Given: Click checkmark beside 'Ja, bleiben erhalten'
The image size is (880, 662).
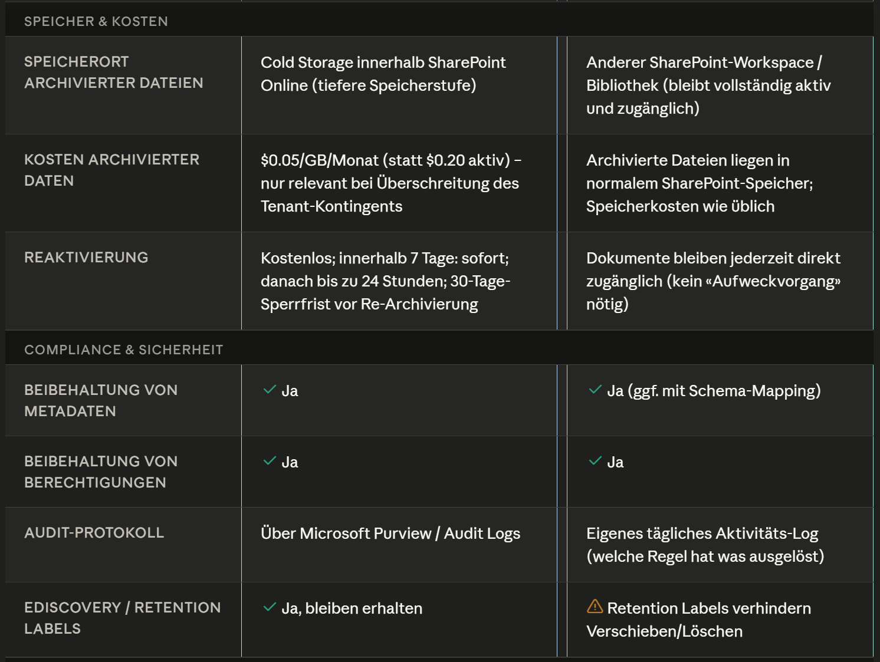Looking at the screenshot, I should click(x=270, y=607).
